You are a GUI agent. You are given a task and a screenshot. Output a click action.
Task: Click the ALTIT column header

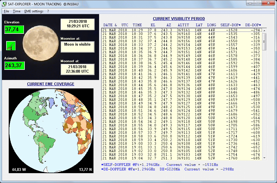183,25
